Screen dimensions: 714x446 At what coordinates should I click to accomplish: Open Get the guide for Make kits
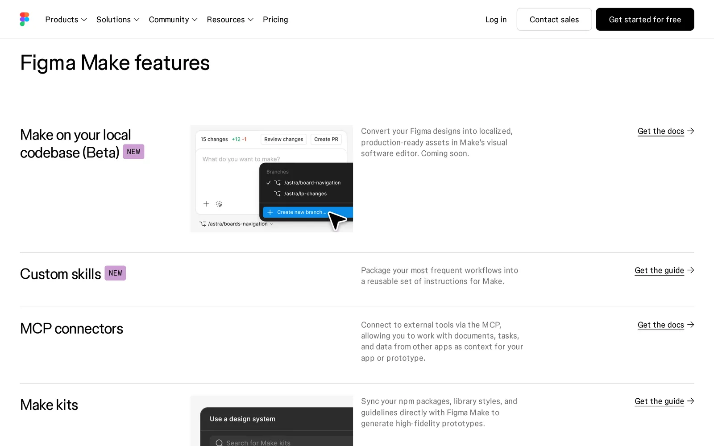(659, 401)
